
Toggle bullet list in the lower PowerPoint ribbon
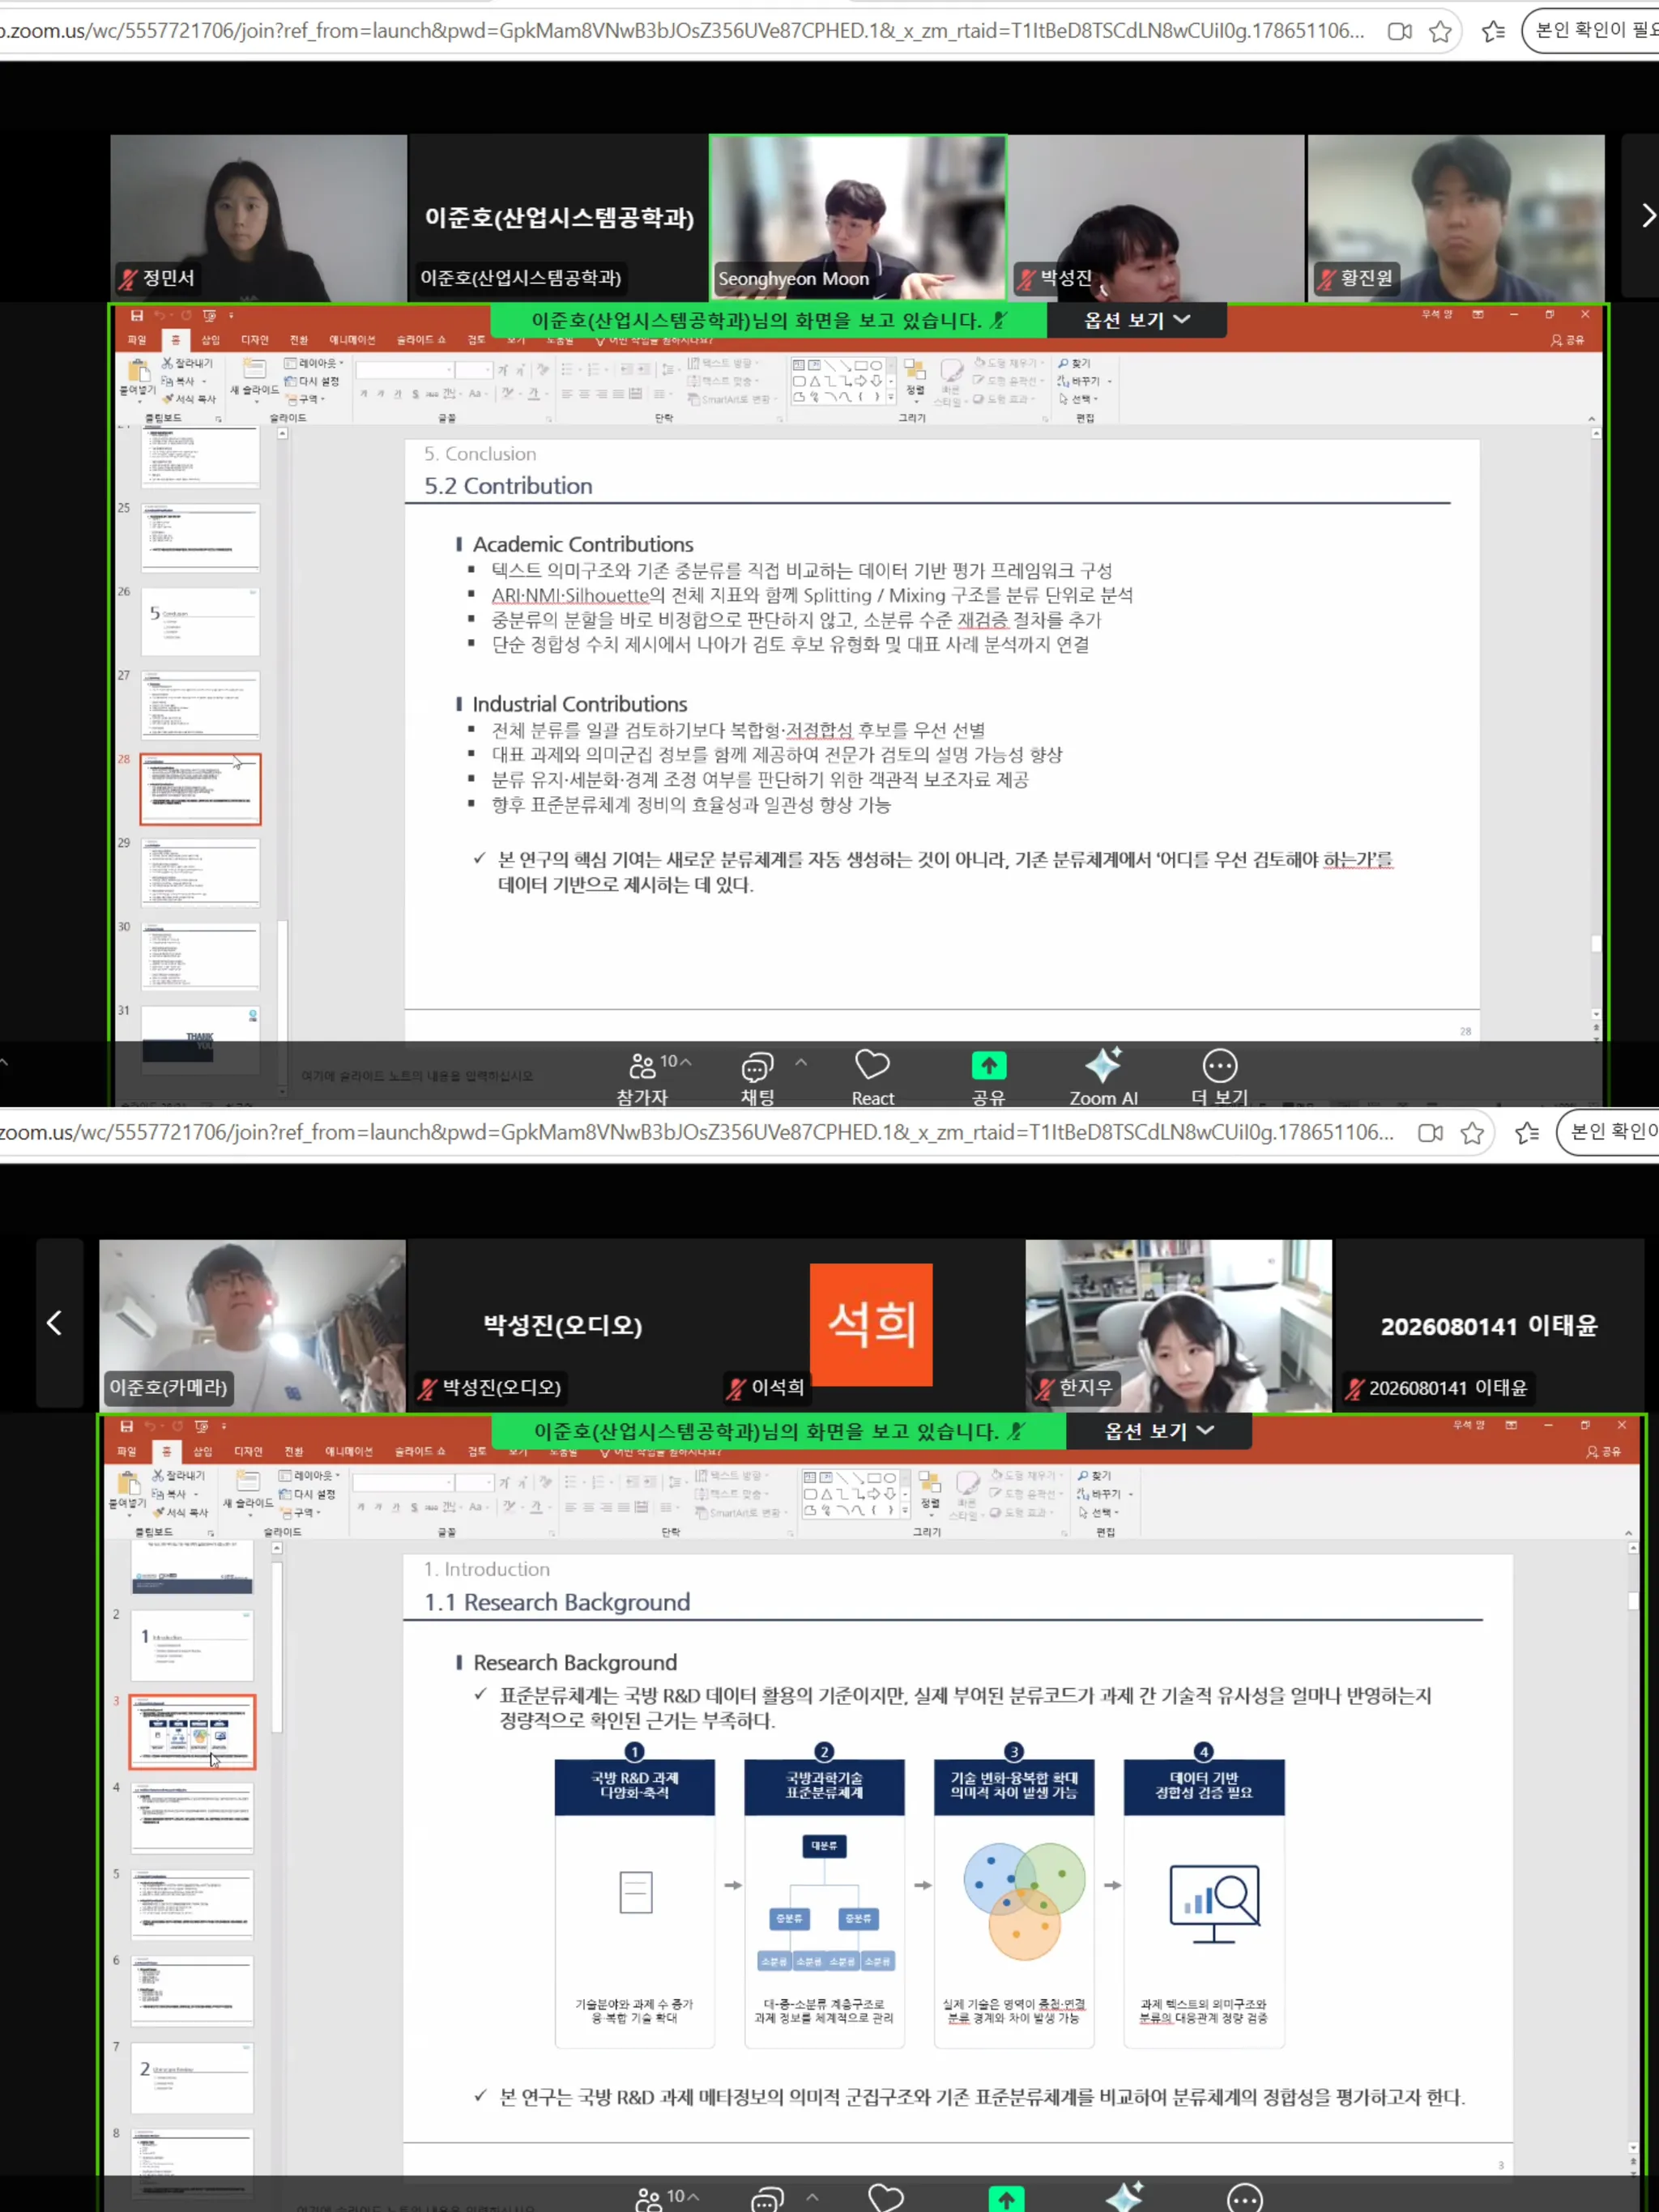click(x=570, y=1482)
